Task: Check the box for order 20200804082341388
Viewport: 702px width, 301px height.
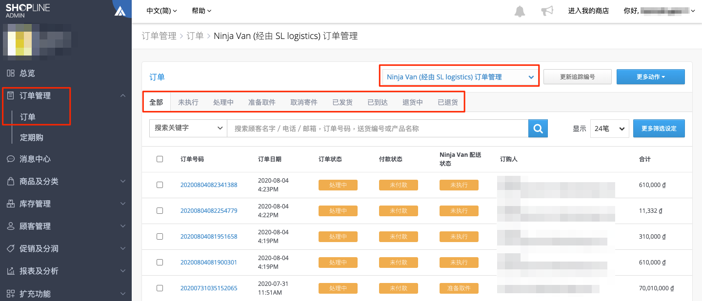Action: pos(160,185)
